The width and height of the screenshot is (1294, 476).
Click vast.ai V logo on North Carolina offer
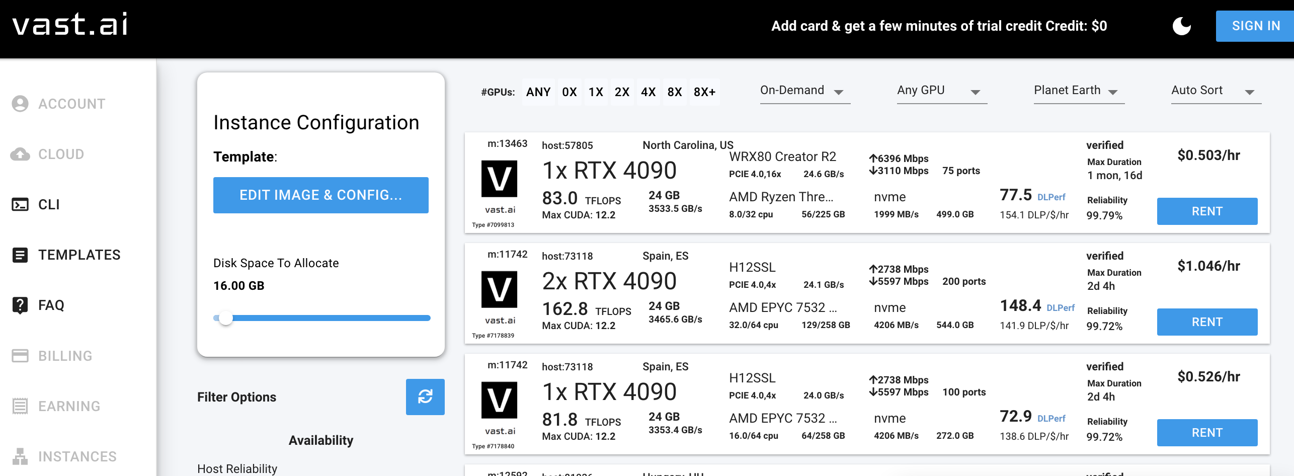pos(500,179)
